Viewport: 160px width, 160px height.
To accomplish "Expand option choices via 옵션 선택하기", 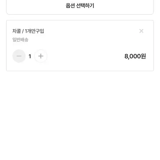I will pos(80,7).
